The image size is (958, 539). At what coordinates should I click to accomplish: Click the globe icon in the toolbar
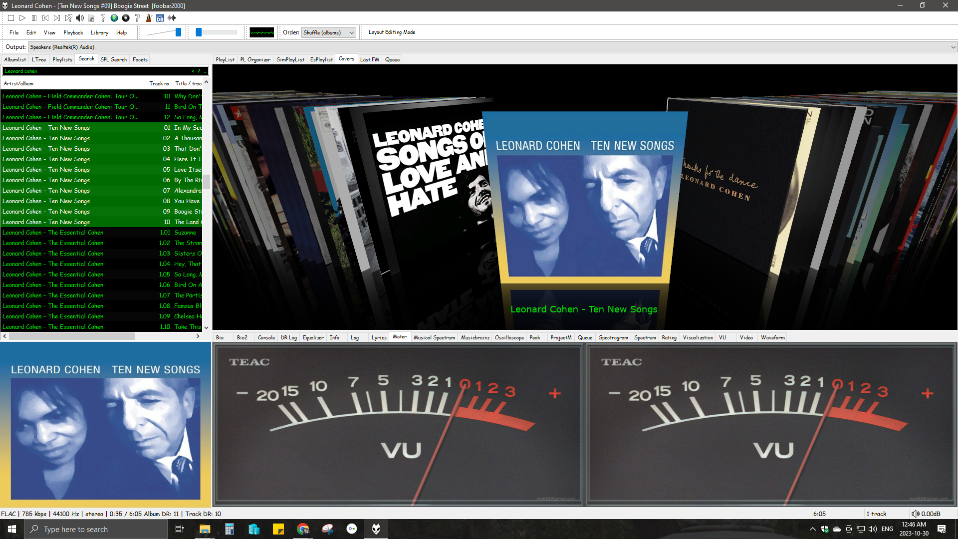click(x=114, y=18)
